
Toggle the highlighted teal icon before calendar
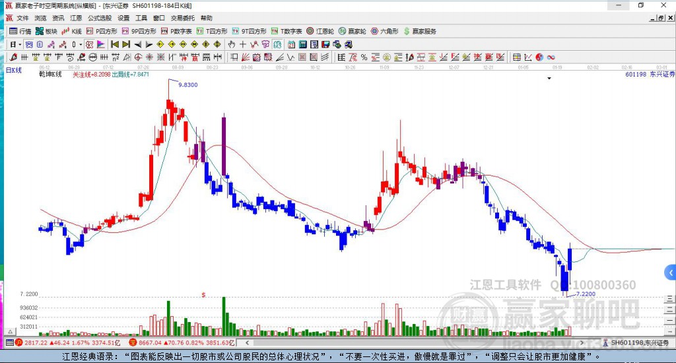point(277,44)
